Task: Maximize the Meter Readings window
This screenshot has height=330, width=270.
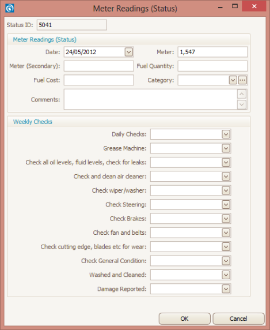Action: pyautogui.click(x=235, y=6)
